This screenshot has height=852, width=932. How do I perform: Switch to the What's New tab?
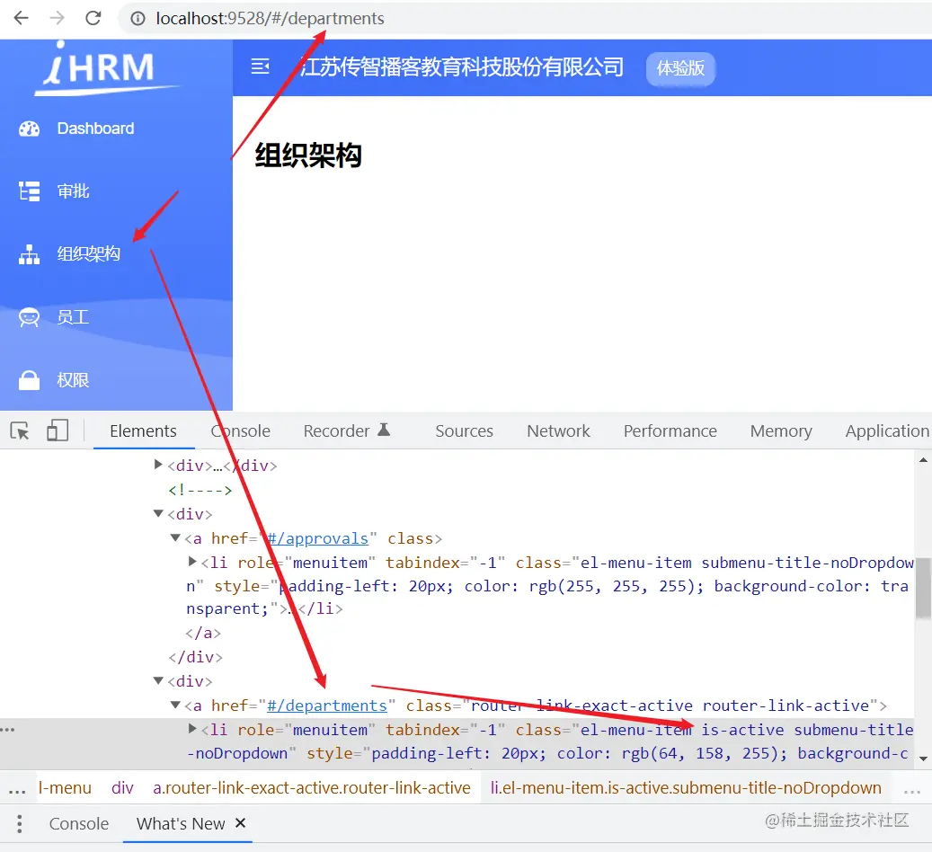tap(181, 824)
